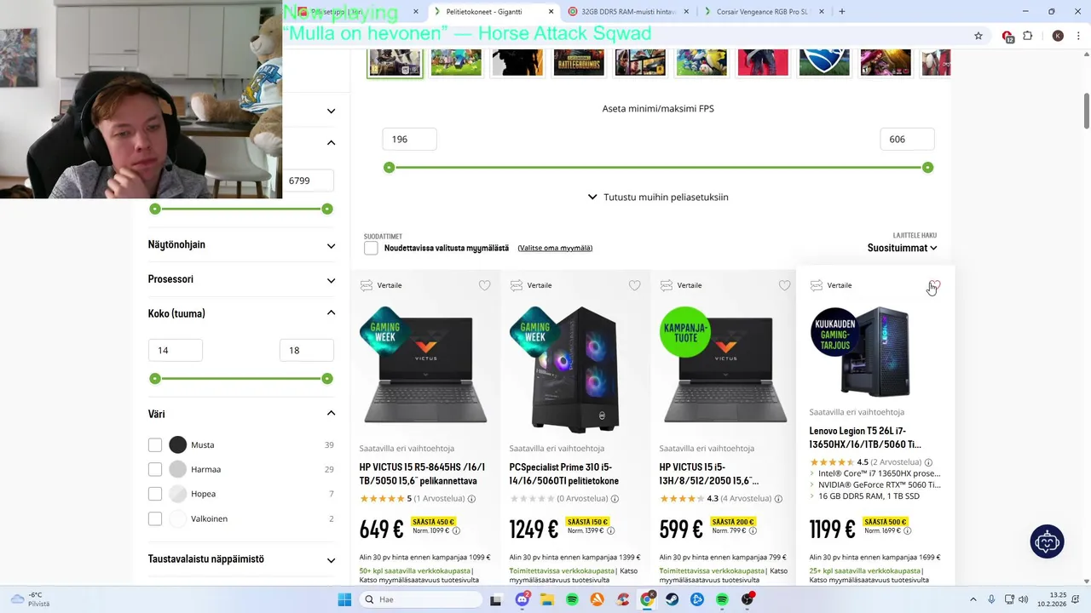Open the Suosituimmat sort dropdown
The image size is (1091, 613).
[x=903, y=248]
